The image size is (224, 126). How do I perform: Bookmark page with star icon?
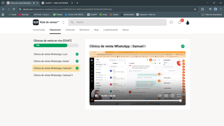coord(195,9)
